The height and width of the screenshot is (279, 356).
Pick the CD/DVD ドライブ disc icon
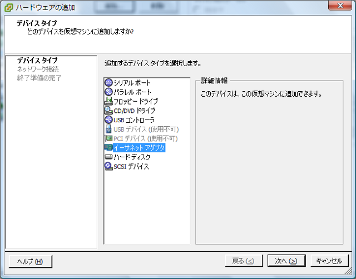[x=108, y=111]
